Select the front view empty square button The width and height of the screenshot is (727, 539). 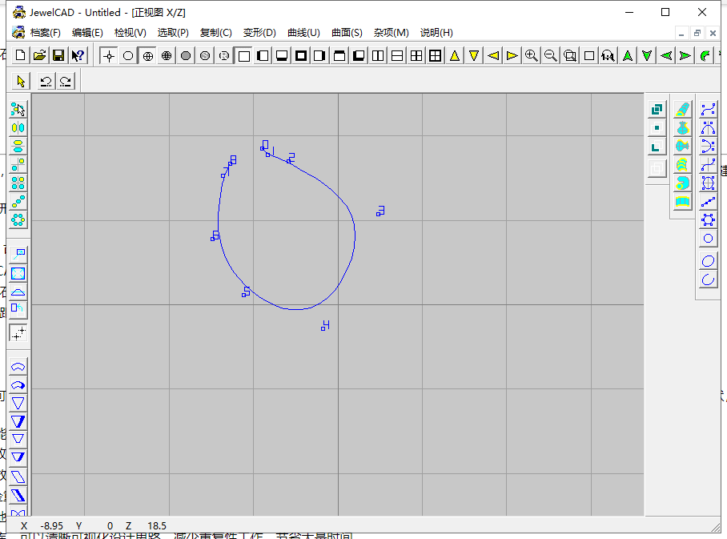pos(244,56)
